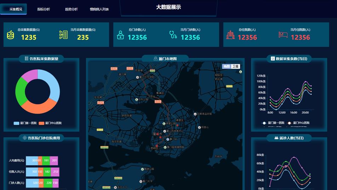Click the 厦门市地图 panel title
337x190 pixels.
click(168, 59)
